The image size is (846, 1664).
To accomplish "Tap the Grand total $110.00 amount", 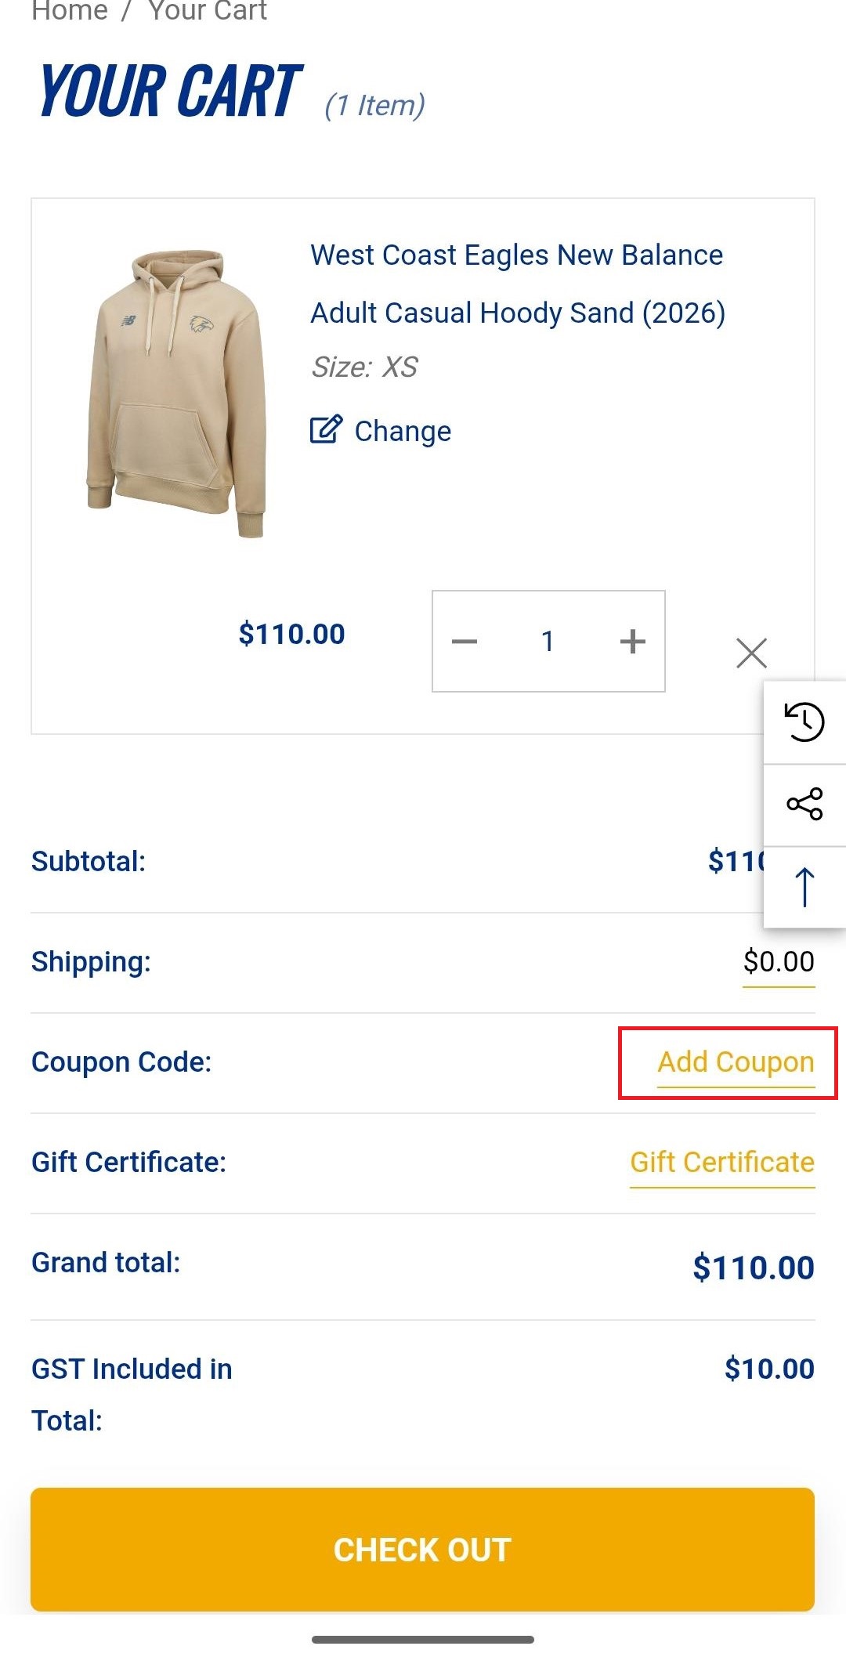I will (x=754, y=1268).
